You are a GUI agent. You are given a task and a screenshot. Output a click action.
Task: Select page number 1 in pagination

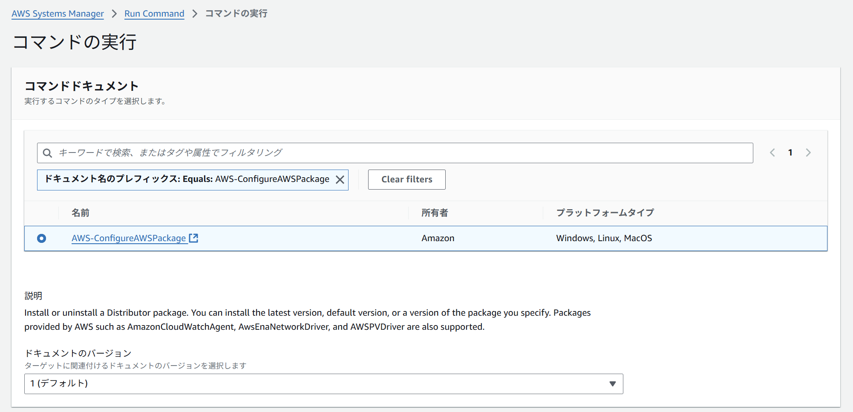tap(790, 153)
